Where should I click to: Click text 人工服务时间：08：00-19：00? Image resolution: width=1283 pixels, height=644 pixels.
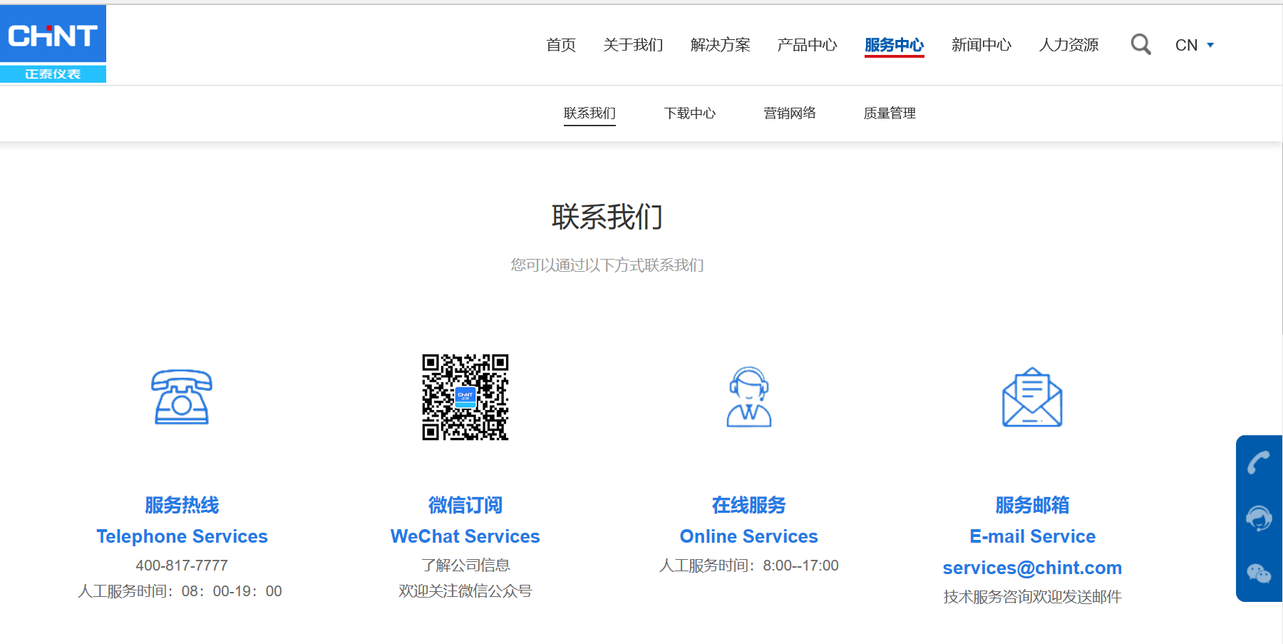180,591
